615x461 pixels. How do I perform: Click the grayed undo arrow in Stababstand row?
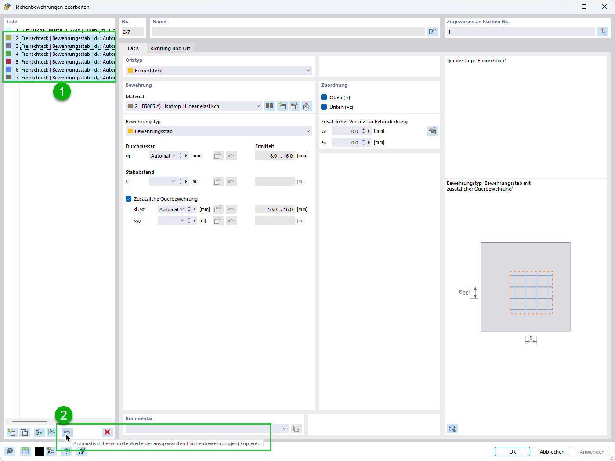231,181
